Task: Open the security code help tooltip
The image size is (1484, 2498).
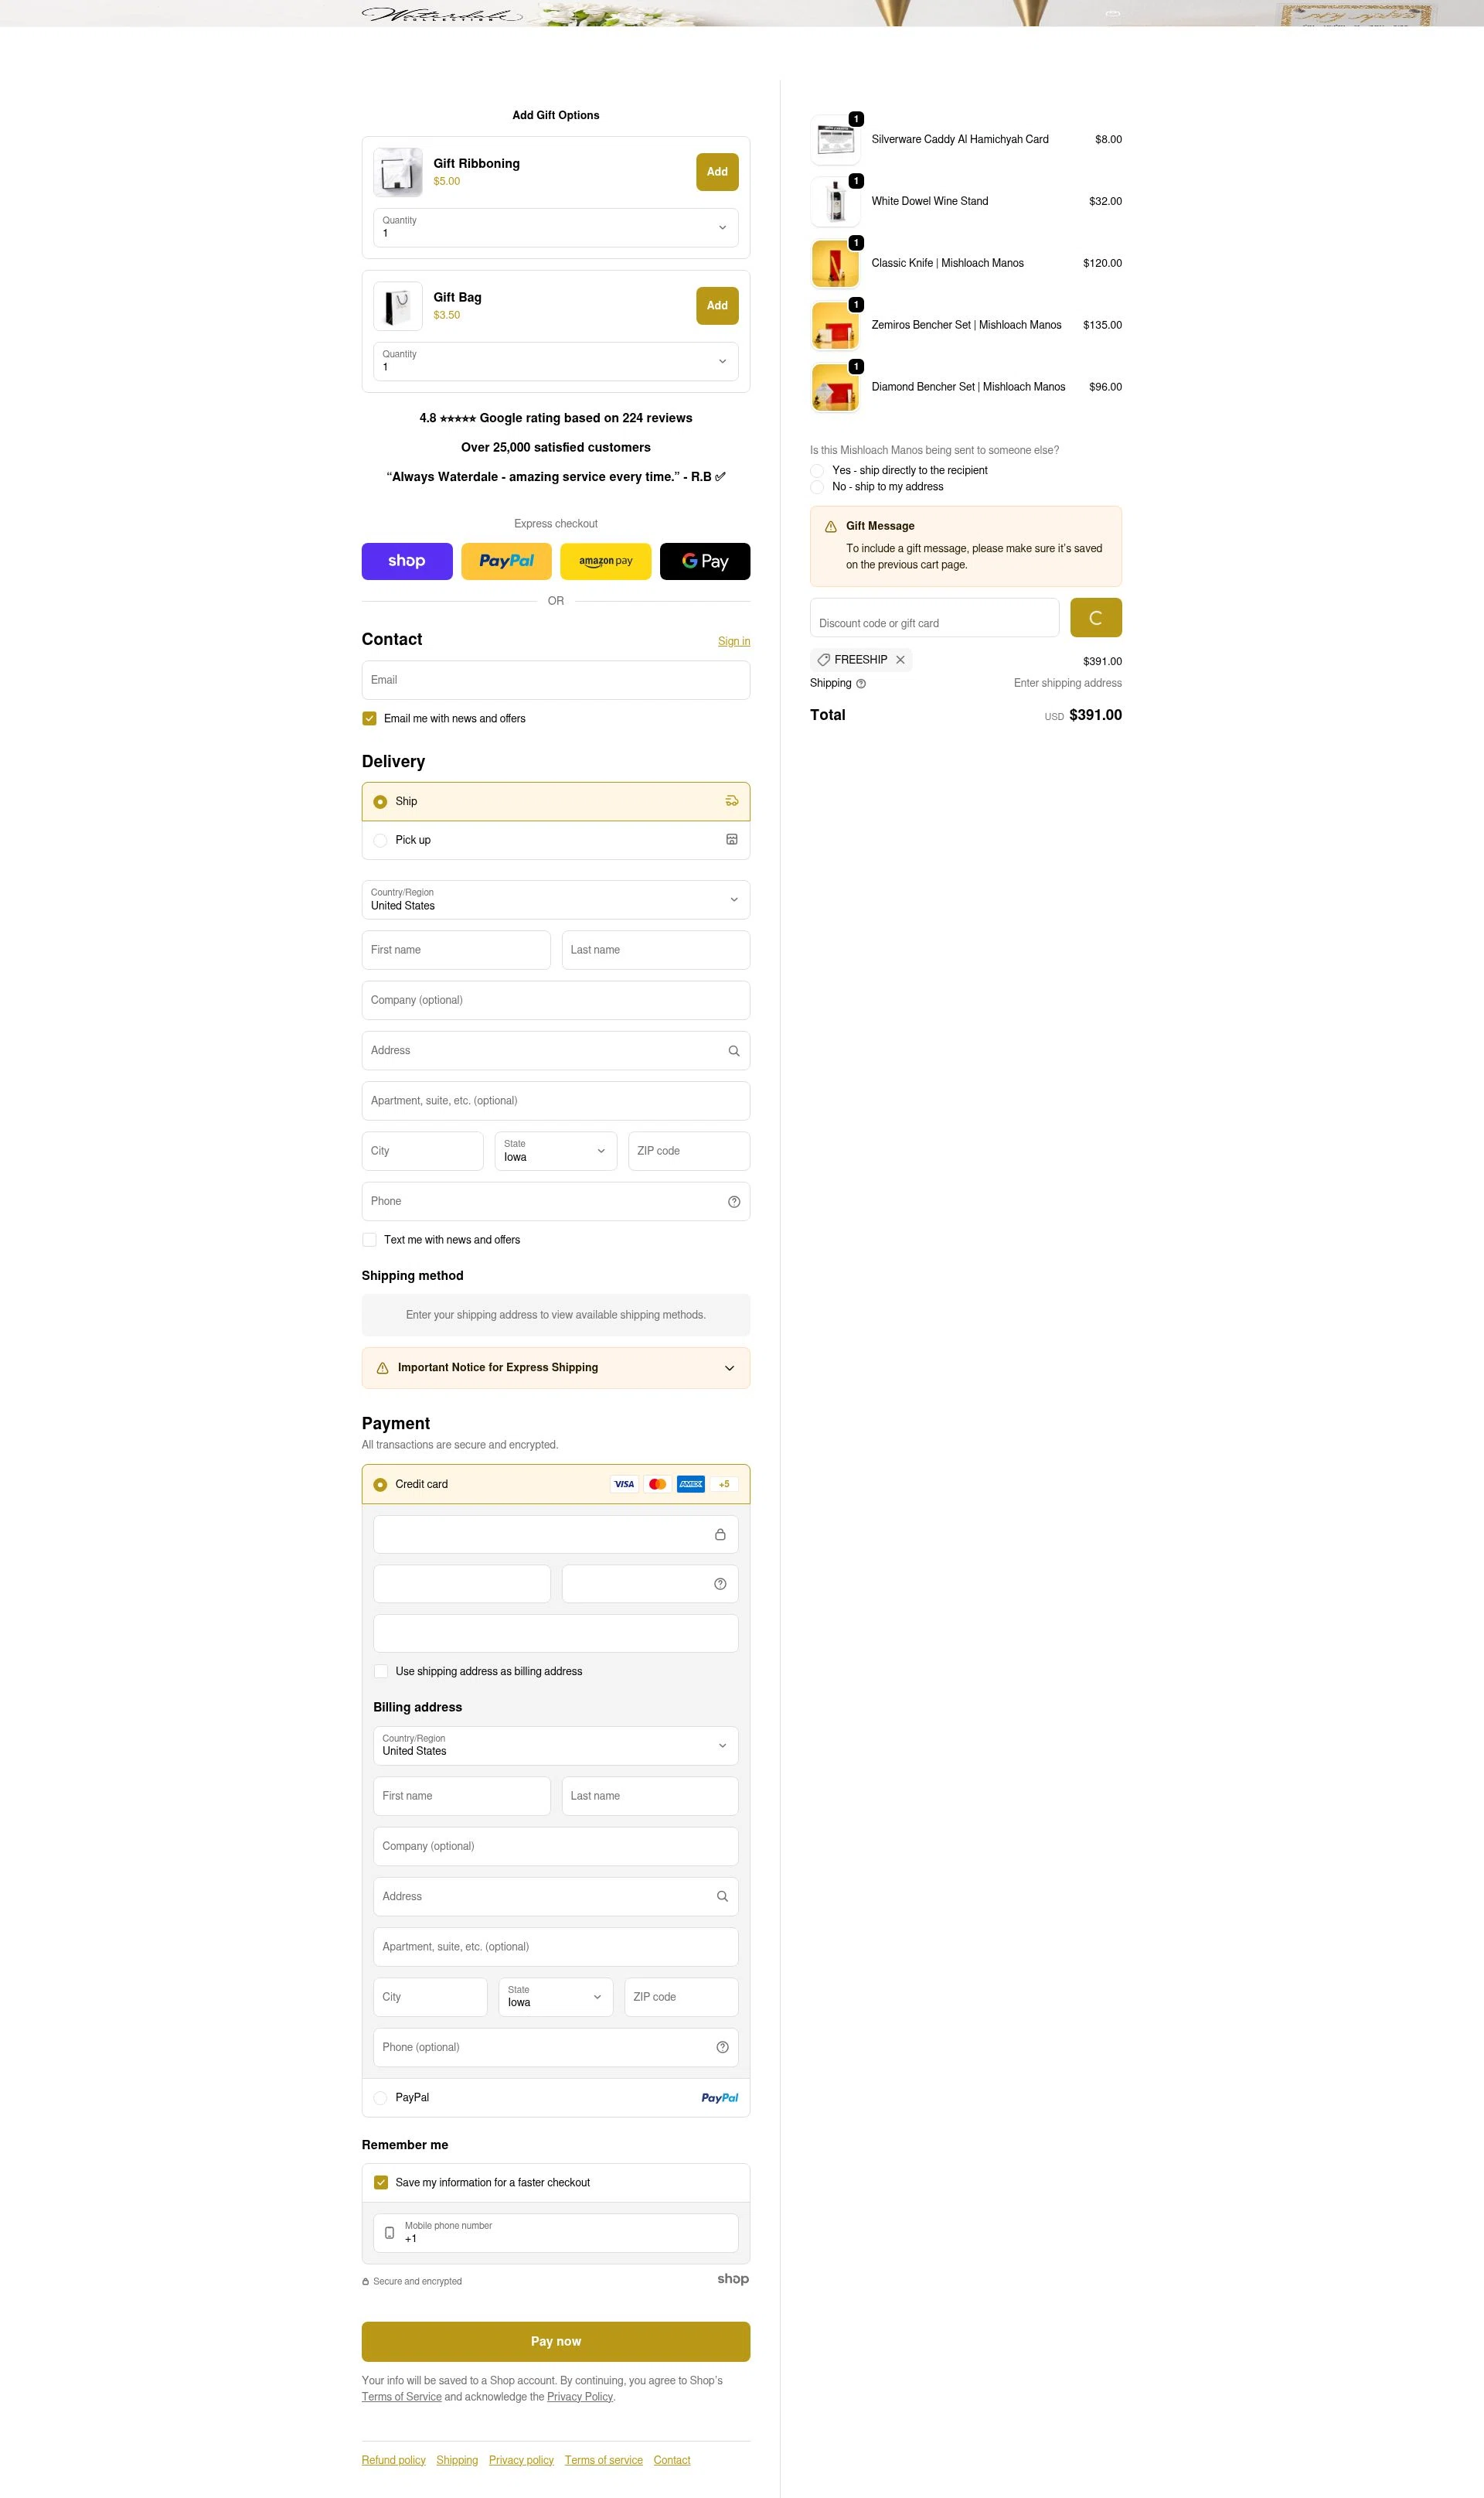Action: point(719,1584)
